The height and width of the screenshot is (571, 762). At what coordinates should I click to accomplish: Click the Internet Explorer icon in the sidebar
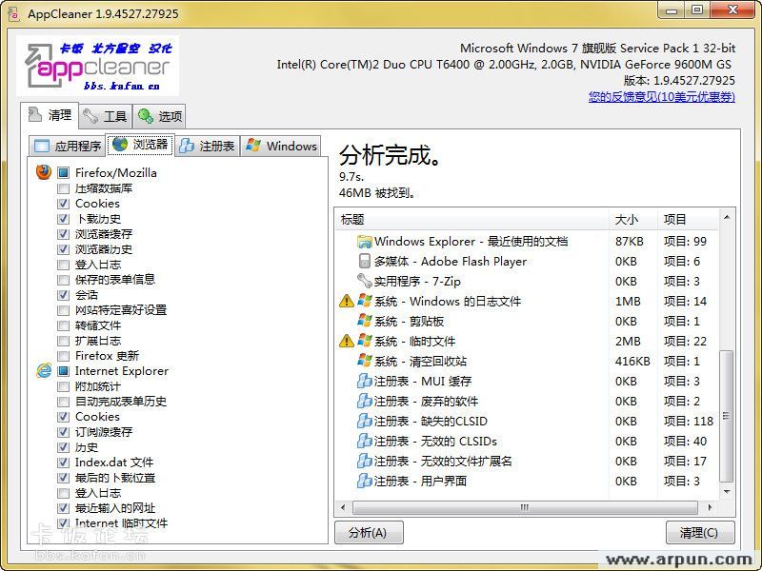[x=47, y=371]
